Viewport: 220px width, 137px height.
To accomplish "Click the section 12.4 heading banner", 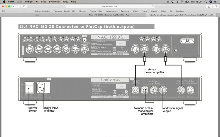I will [86, 27].
